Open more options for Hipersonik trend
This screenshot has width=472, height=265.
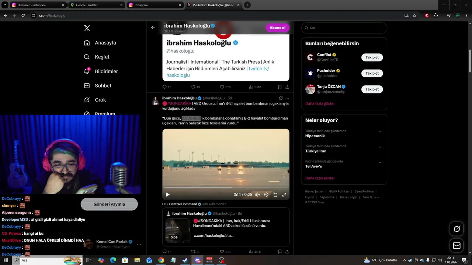tap(381, 132)
